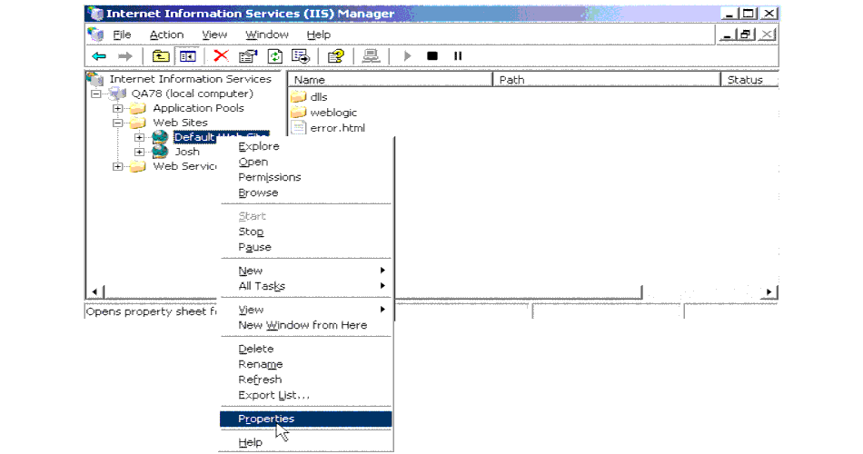Sort by the Path column header

click(x=607, y=80)
